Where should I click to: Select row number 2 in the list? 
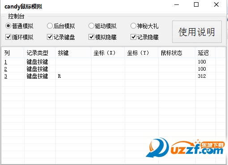[x=6, y=69]
